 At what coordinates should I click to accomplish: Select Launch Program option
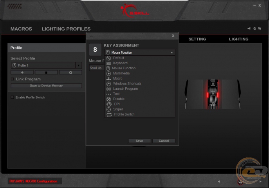pos(126,89)
